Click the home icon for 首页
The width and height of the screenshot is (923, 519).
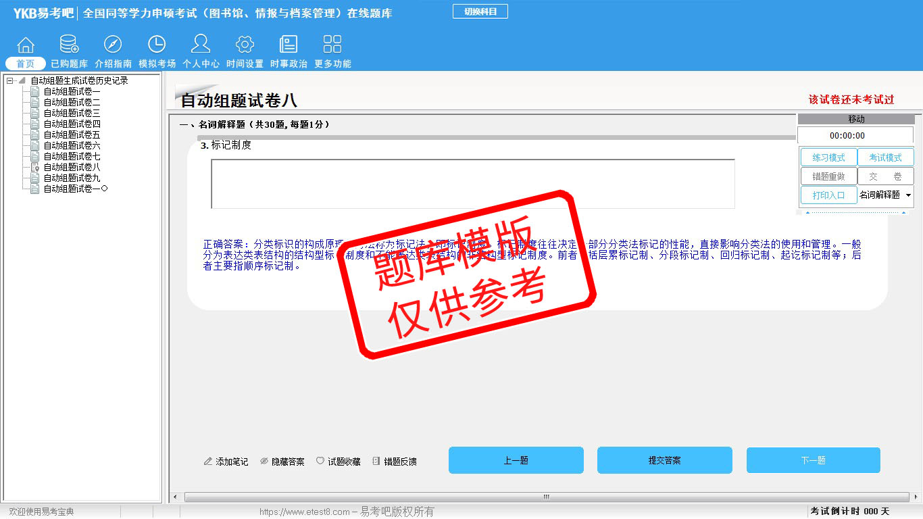point(26,45)
